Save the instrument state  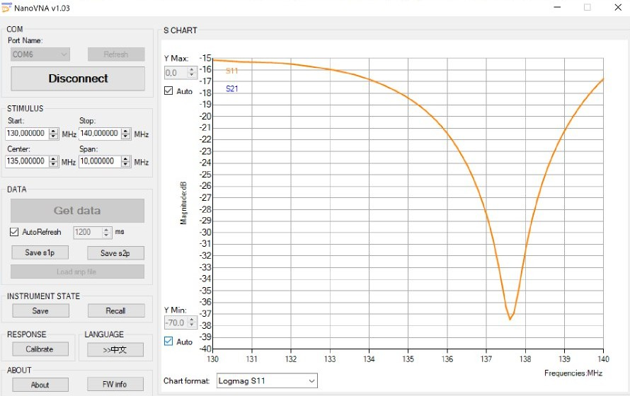pos(40,310)
